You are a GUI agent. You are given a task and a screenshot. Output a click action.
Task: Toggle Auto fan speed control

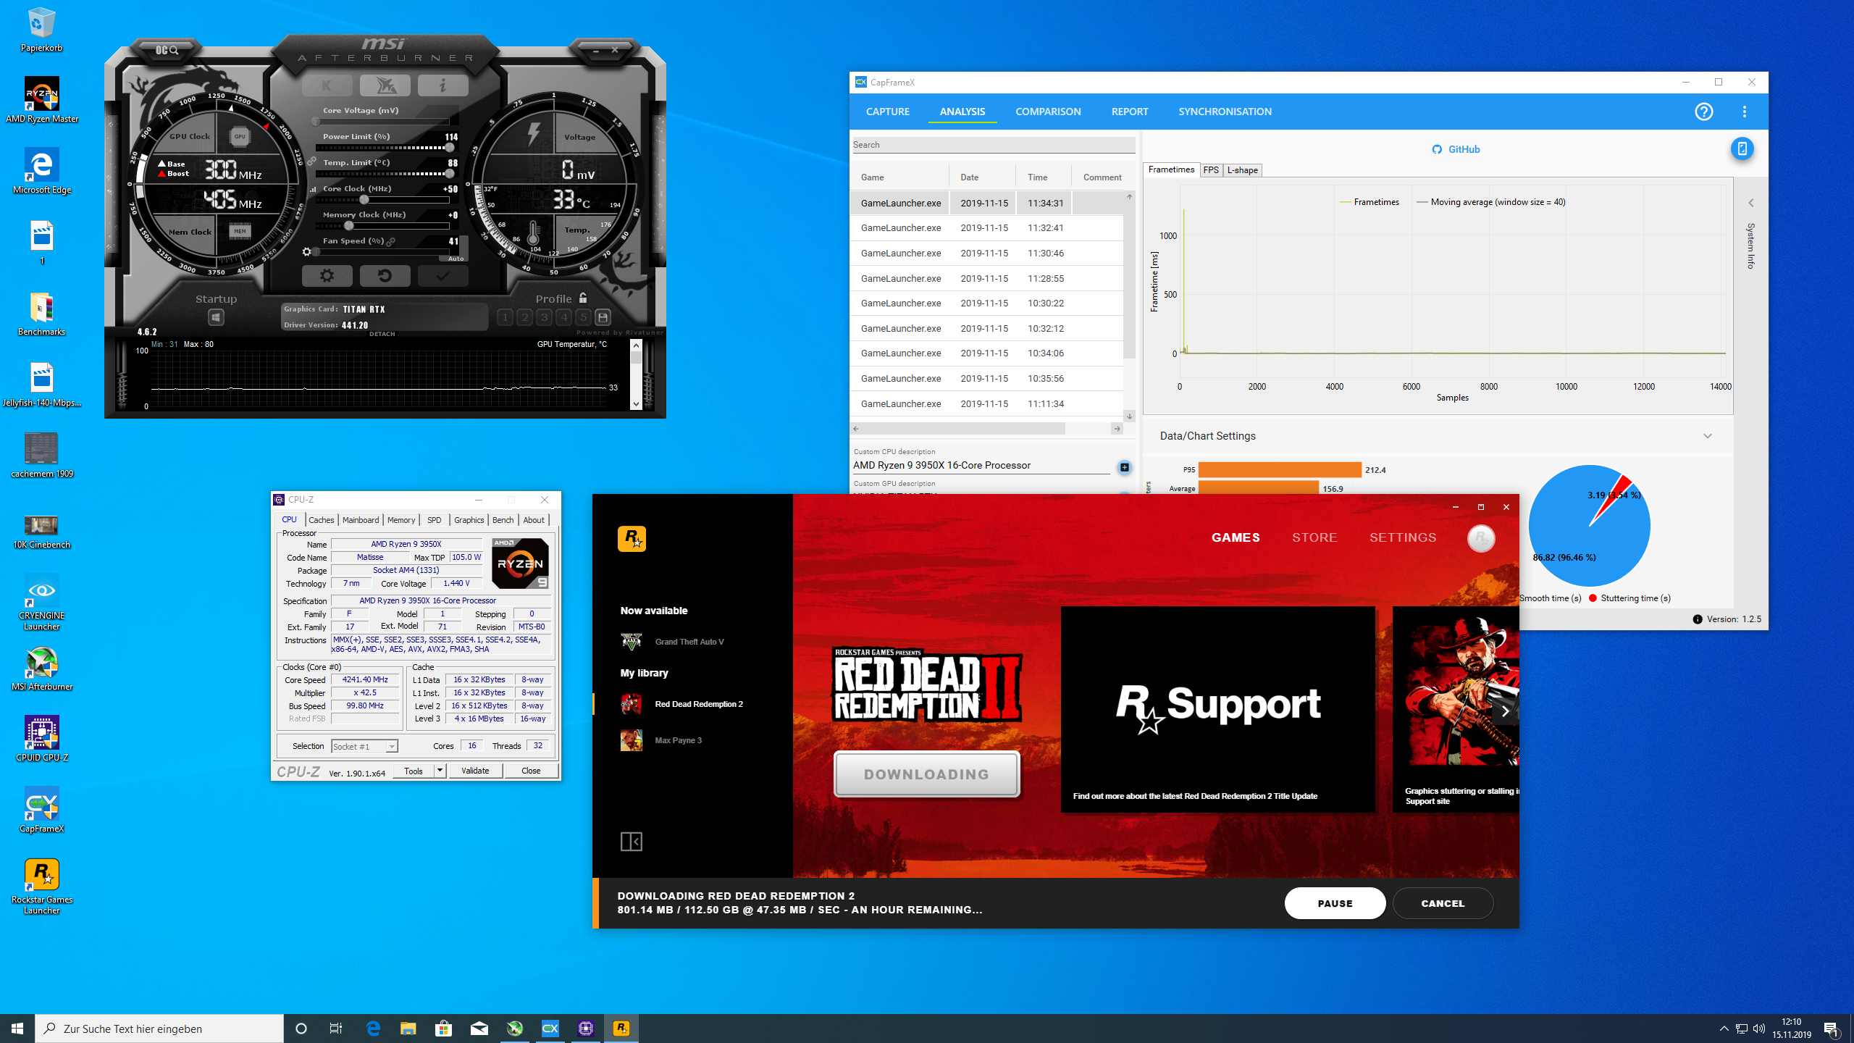455,258
